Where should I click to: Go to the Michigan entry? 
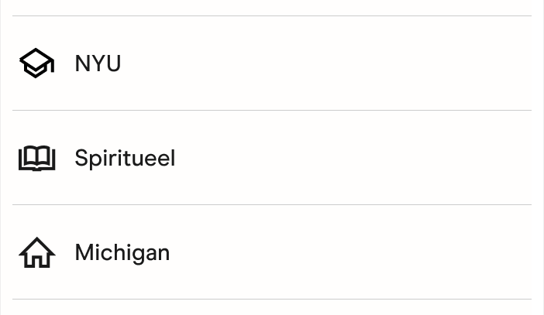click(271, 252)
